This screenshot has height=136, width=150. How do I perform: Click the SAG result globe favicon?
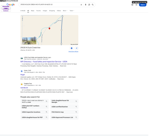tap(22, 71)
